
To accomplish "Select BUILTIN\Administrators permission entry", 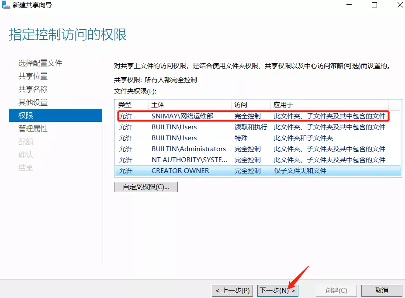I will click(188, 149).
